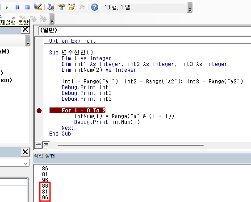Click the 13행, 1열 cursor position box
The width and height of the screenshot is (251, 202).
click(145, 7)
